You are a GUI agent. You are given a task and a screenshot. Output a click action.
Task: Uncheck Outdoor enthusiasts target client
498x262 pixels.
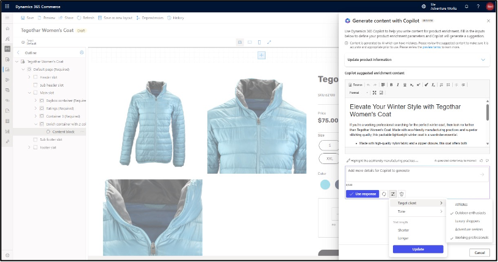pyautogui.click(x=470, y=213)
